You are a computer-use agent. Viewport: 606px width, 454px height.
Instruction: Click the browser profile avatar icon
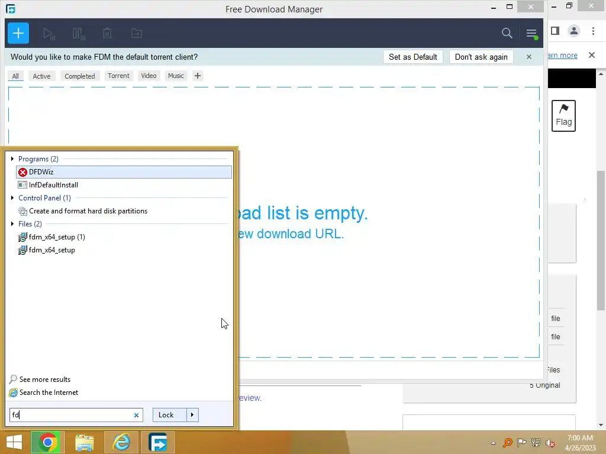(x=574, y=31)
